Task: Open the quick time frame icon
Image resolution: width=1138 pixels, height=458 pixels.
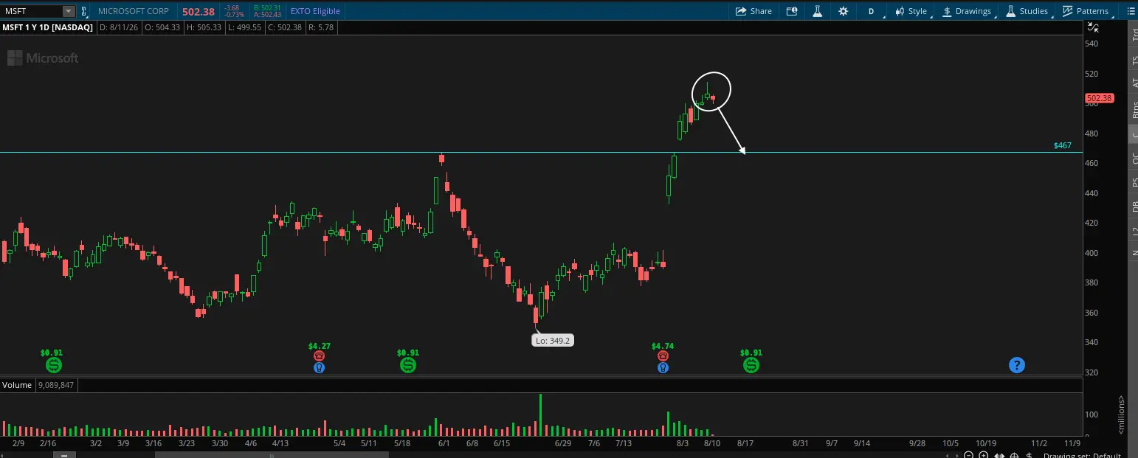Action: (x=792, y=11)
